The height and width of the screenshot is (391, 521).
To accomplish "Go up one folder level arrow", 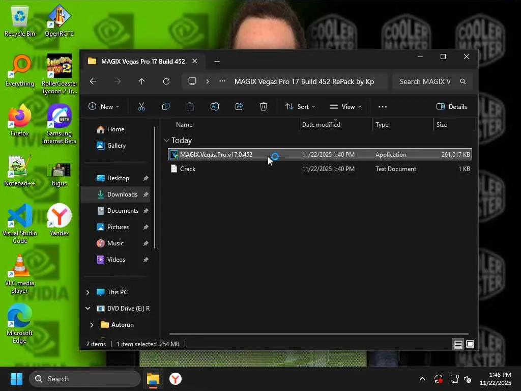I will (x=142, y=81).
